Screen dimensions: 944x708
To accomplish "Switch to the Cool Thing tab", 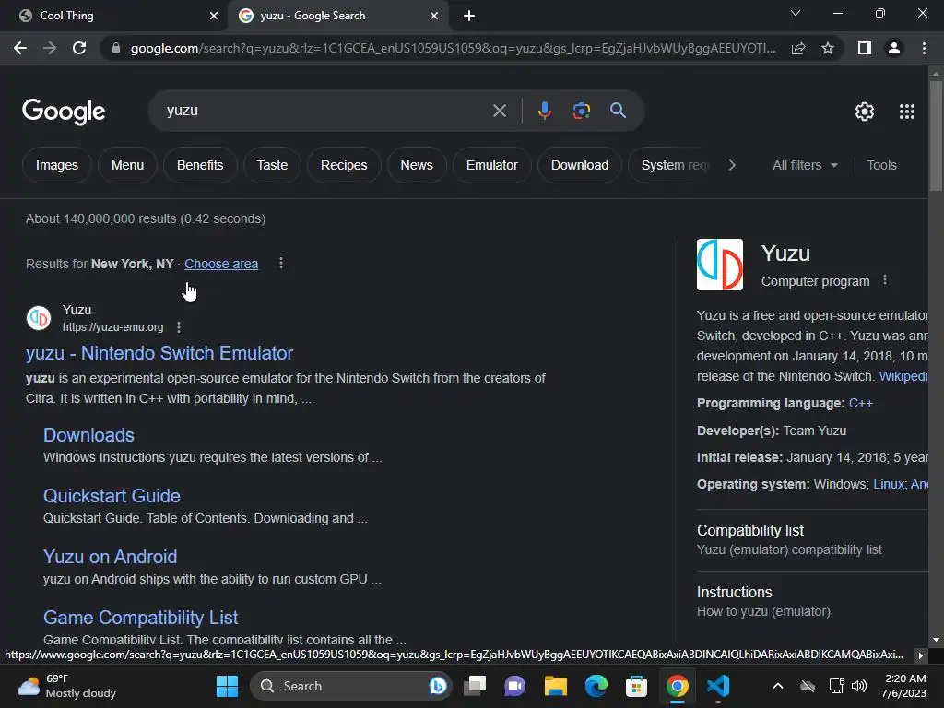I will (113, 16).
